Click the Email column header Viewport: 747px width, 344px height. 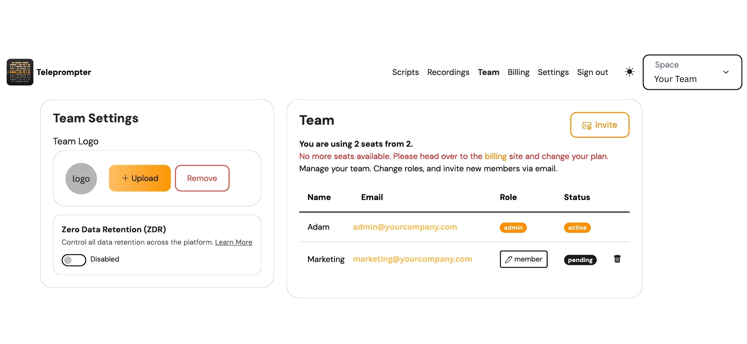pyautogui.click(x=372, y=197)
